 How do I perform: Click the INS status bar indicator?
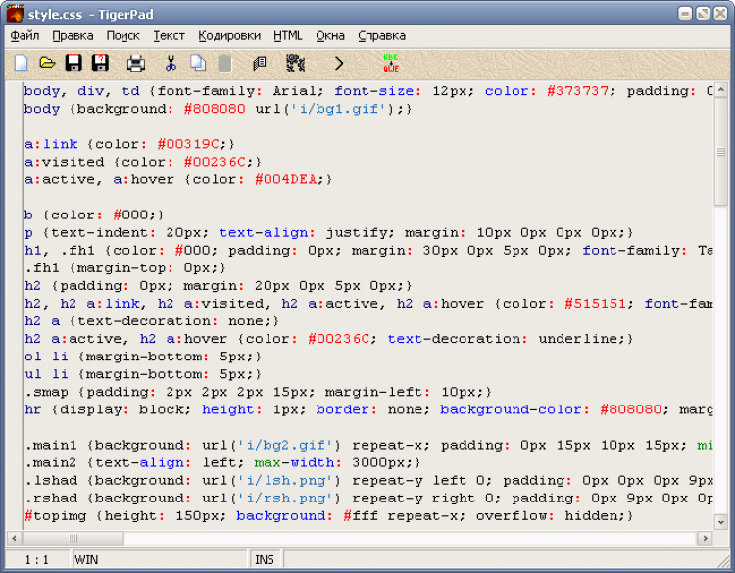[x=265, y=560]
